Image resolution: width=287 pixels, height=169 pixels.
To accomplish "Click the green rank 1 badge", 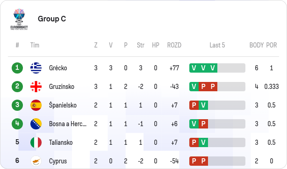I will (17, 68).
